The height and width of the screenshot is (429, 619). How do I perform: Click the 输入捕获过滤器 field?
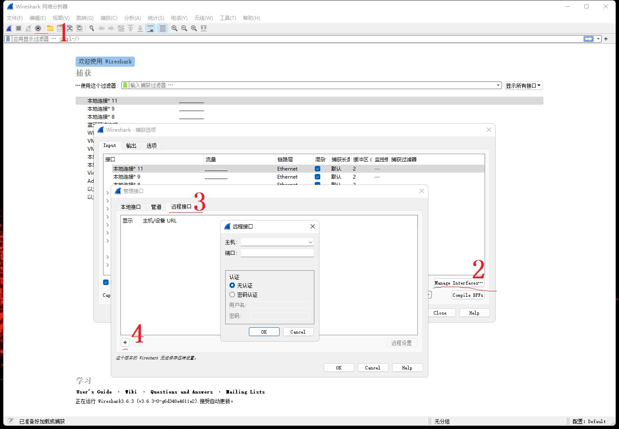click(312, 85)
